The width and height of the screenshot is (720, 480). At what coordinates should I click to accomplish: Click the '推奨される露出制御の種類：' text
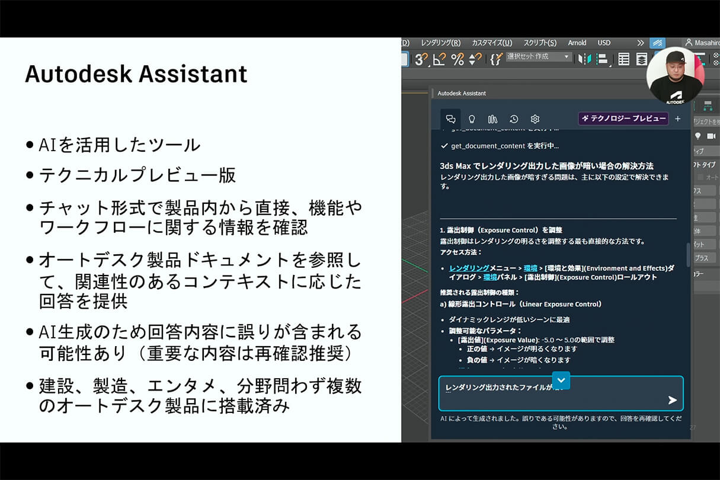(479, 293)
